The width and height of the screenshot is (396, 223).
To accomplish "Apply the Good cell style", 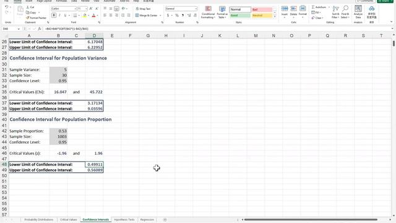I will (x=240, y=15).
